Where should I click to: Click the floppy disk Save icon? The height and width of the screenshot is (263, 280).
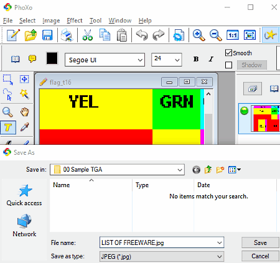coord(47,35)
